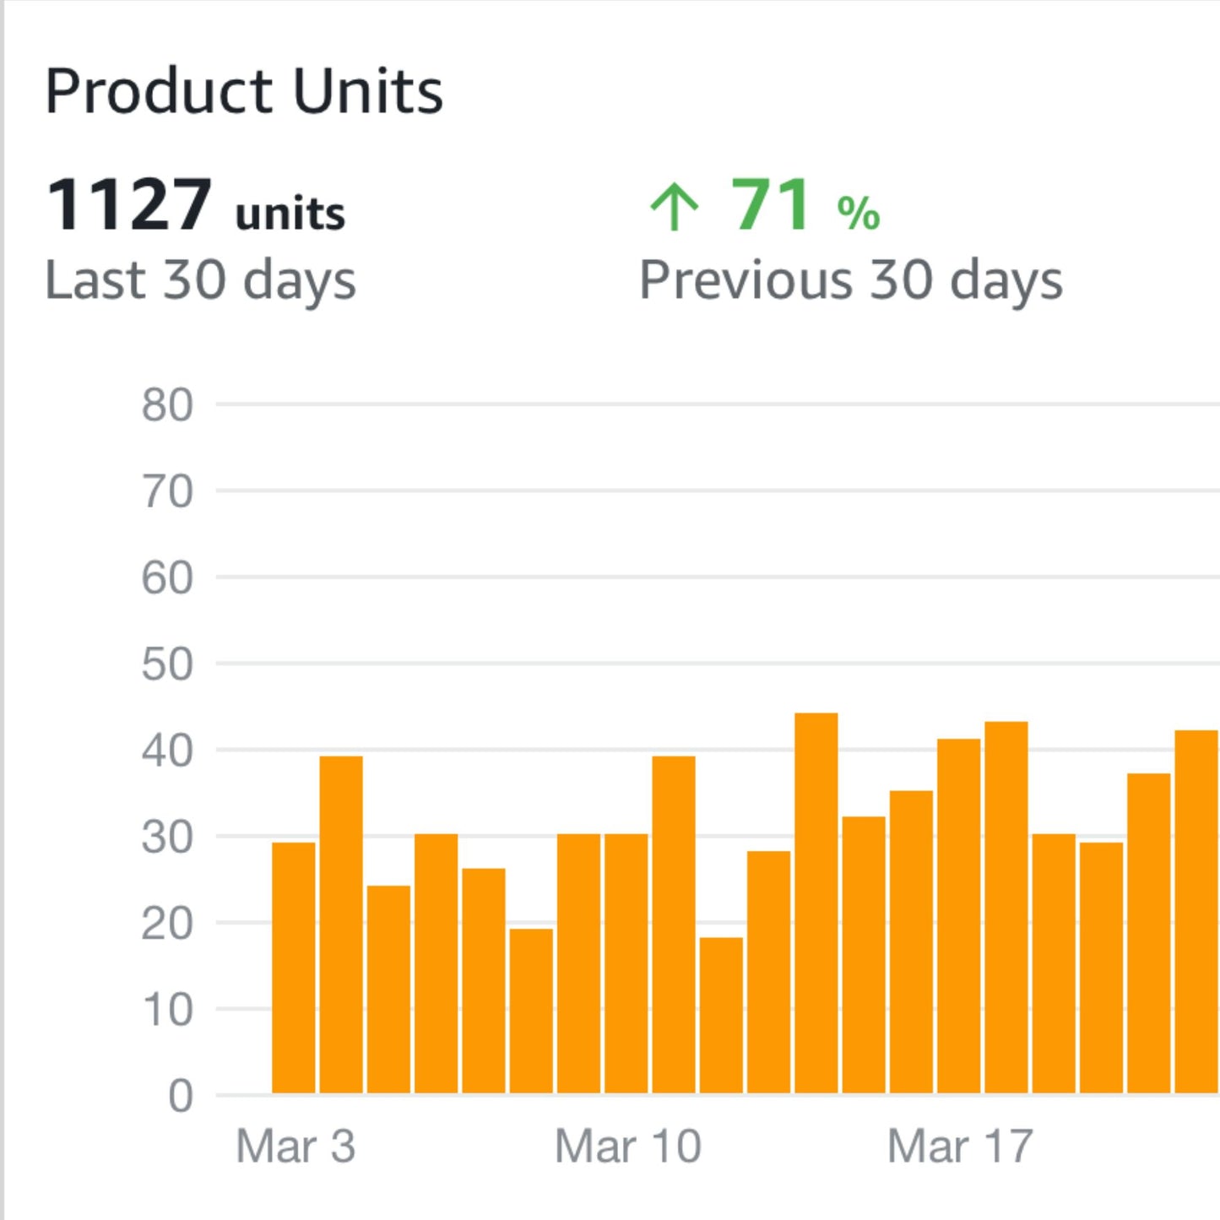Click the Last 30 days label
Viewport: 1220px width, 1220px height.
click(200, 280)
